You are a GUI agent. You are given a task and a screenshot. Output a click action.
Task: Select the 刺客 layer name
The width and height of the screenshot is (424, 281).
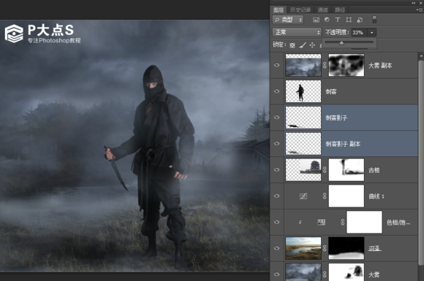coord(331,91)
